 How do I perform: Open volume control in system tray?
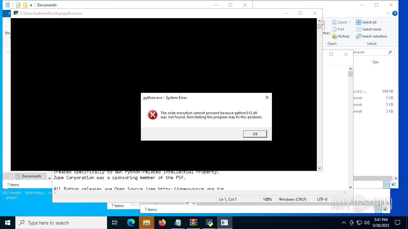[x=367, y=223]
